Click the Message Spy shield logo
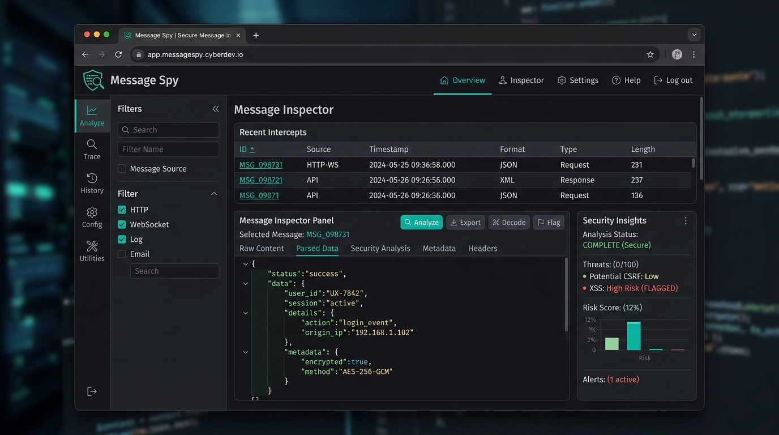 pos(93,80)
